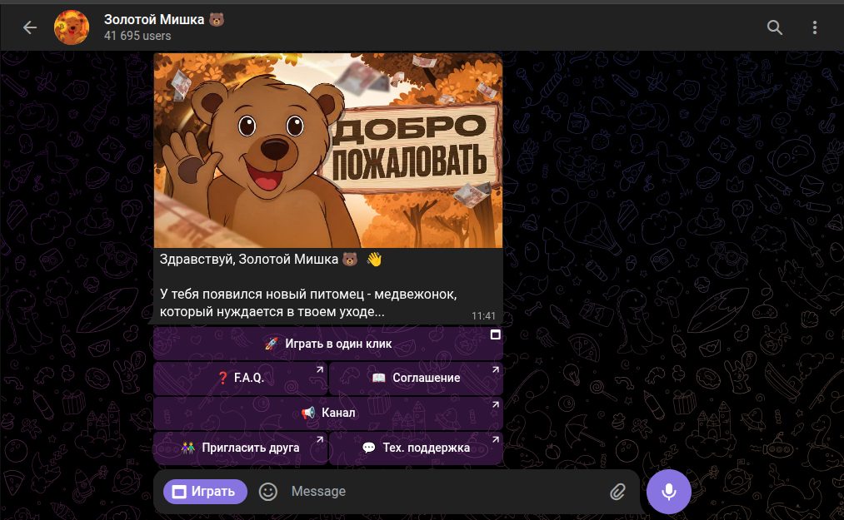Launch the Играть menu button
844x520 pixels.
tap(205, 492)
